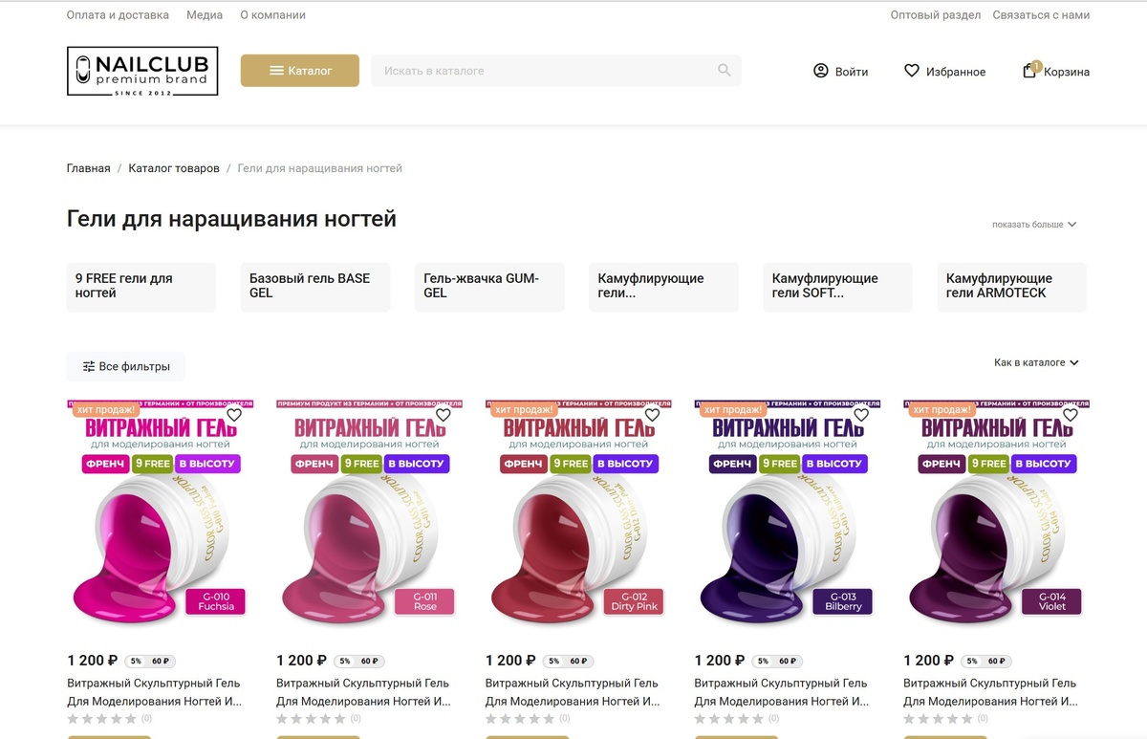The image size is (1147, 739).
Task: Add G-013 Bilberry gel to favorites
Action: point(861,415)
